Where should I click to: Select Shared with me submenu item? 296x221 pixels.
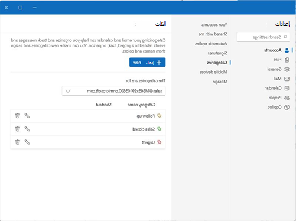[x=213, y=34]
